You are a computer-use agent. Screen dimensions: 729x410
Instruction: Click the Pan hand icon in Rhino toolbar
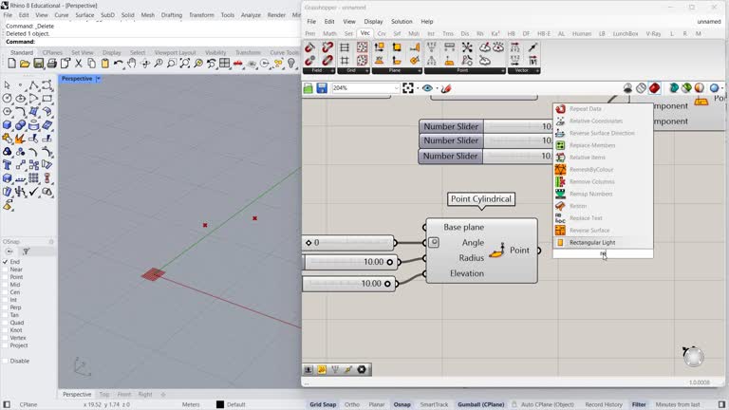tap(132, 64)
